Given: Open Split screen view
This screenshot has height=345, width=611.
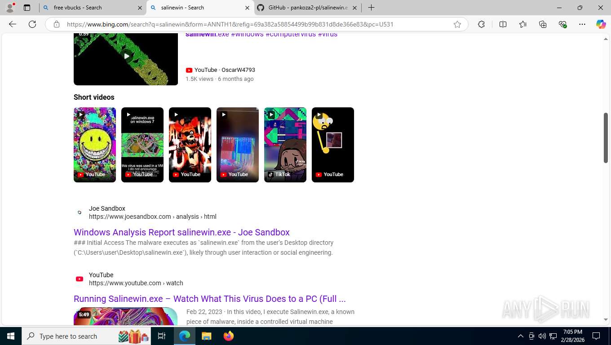Looking at the screenshot, I should pos(503,24).
